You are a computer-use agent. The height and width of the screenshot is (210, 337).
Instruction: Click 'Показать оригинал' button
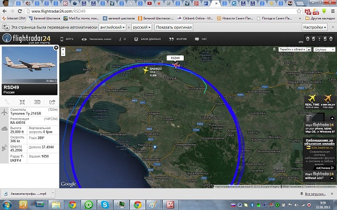coord(174,27)
